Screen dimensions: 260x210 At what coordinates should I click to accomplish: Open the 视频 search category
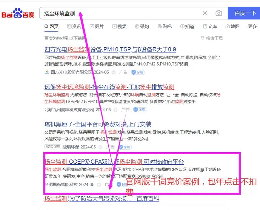pyautogui.click(x=119, y=26)
